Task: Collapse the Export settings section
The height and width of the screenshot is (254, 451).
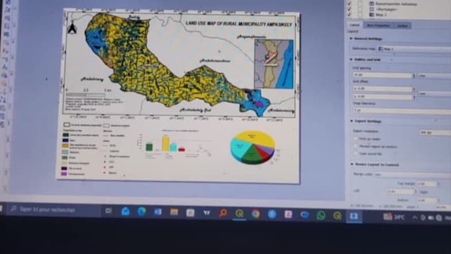Action: (x=352, y=121)
